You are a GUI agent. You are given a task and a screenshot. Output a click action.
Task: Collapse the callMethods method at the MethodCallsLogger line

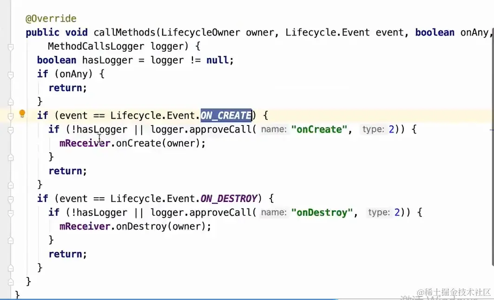coord(11,47)
